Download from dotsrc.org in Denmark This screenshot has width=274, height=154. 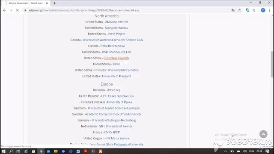pyautogui.click(x=114, y=90)
